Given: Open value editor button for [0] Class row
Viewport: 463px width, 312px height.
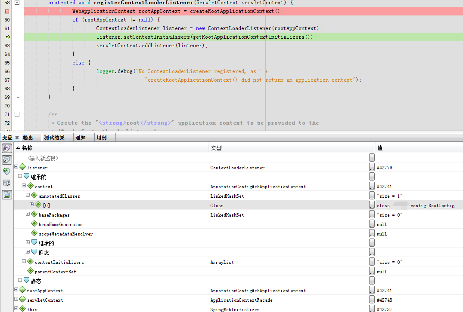Looking at the screenshot, I should tap(372, 205).
